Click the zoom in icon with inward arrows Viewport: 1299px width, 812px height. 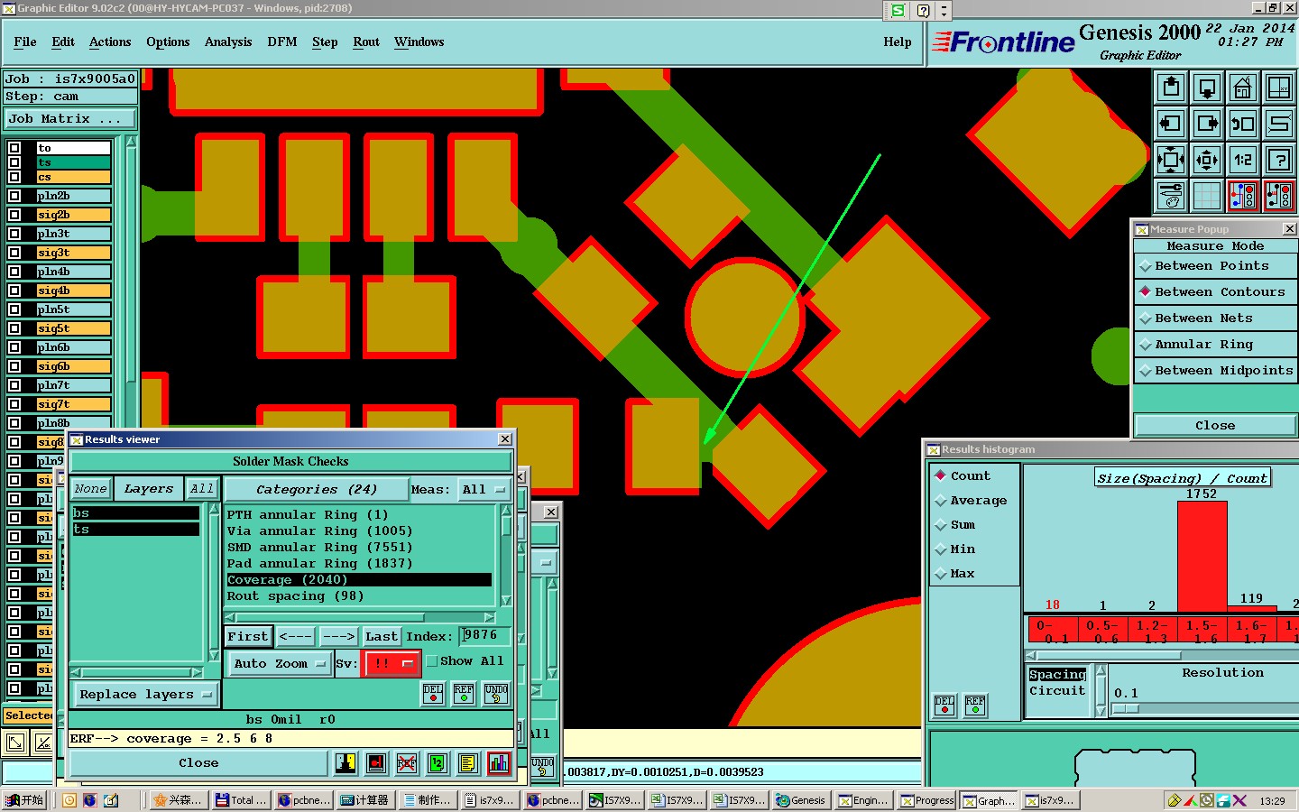click(1171, 160)
